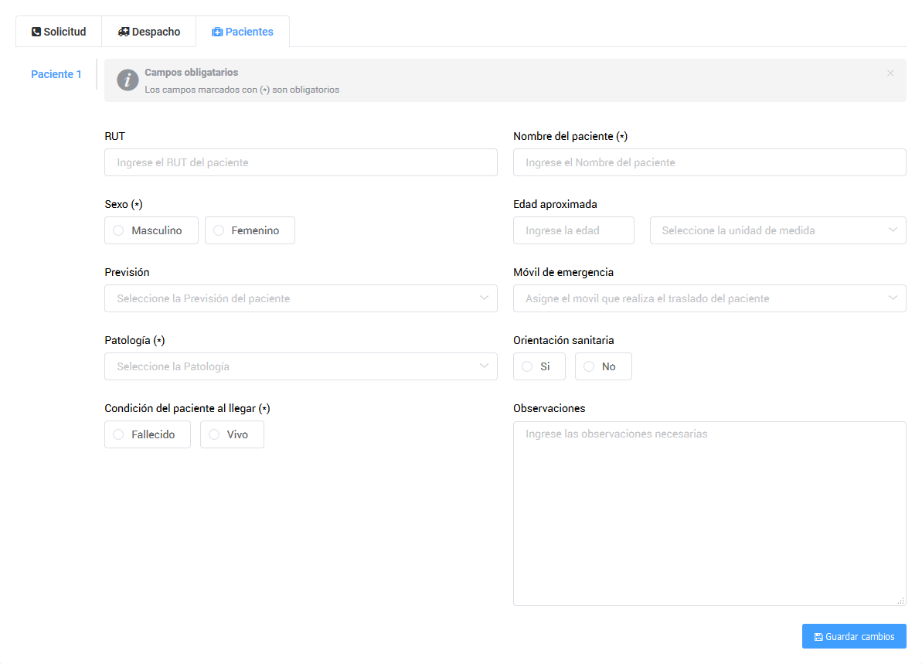Viewport: 922px width, 664px height.
Task: Click into the Observaciones text area
Action: click(x=709, y=513)
